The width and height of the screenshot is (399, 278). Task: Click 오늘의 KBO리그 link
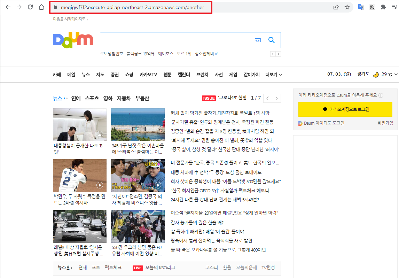pos(160,268)
